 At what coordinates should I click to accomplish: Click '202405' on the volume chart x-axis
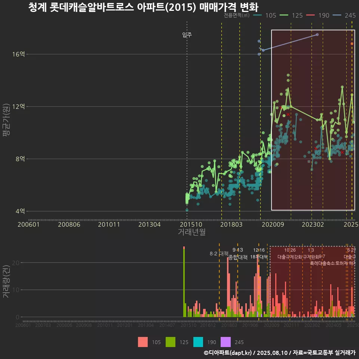(334, 325)
